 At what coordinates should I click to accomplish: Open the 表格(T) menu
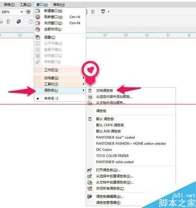(9, 5)
